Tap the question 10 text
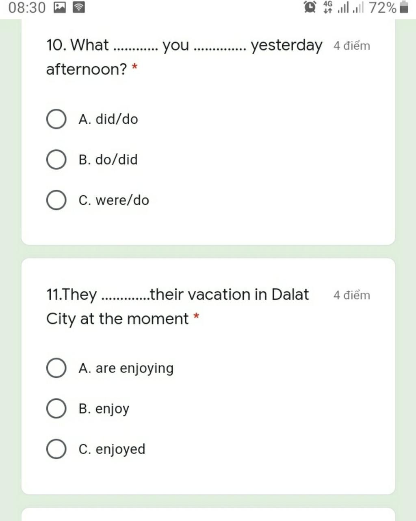 184,57
